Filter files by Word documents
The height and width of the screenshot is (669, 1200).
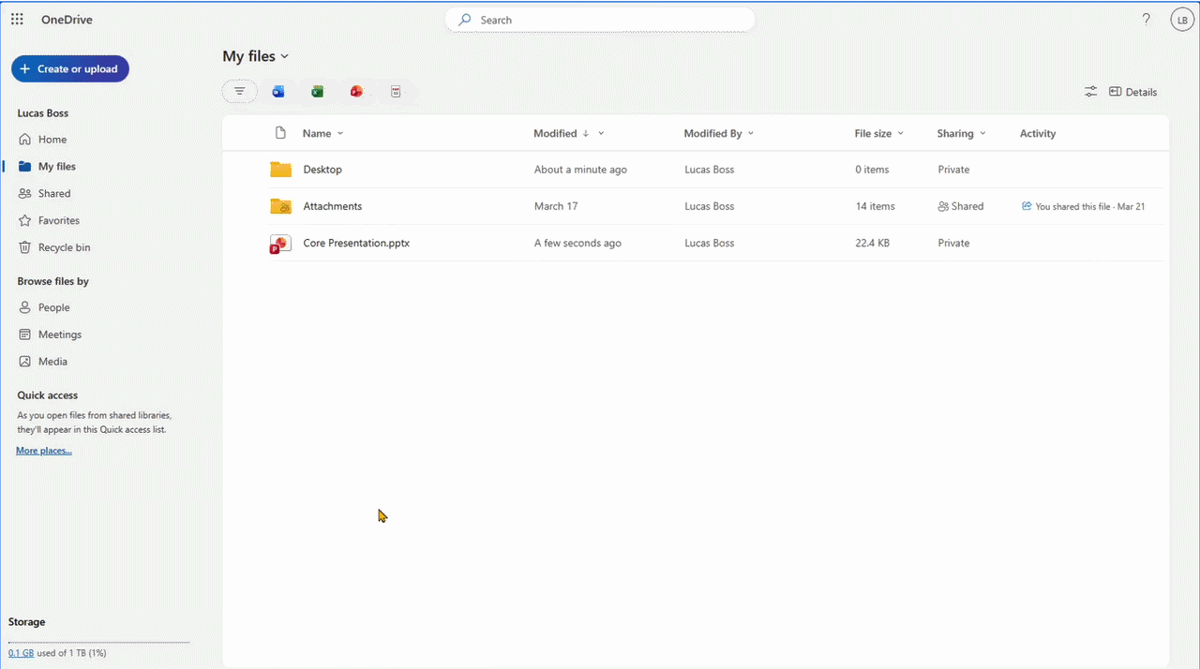tap(278, 91)
